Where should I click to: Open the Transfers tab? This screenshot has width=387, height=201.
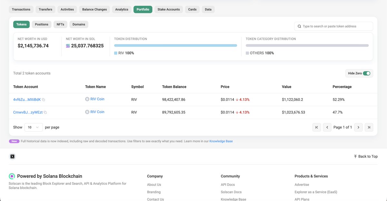click(x=45, y=9)
